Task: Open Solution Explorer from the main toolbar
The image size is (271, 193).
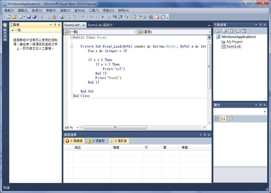Action: [134, 17]
